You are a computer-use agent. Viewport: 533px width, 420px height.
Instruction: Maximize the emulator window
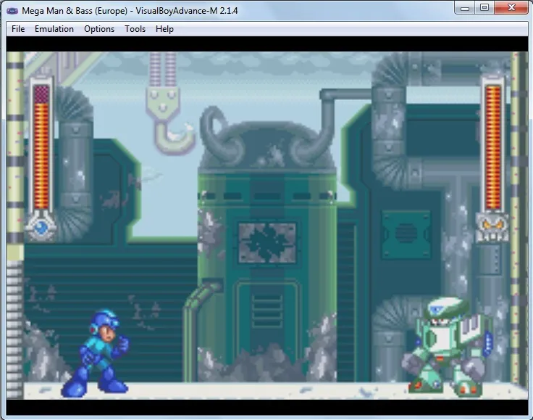tap(484, 7)
